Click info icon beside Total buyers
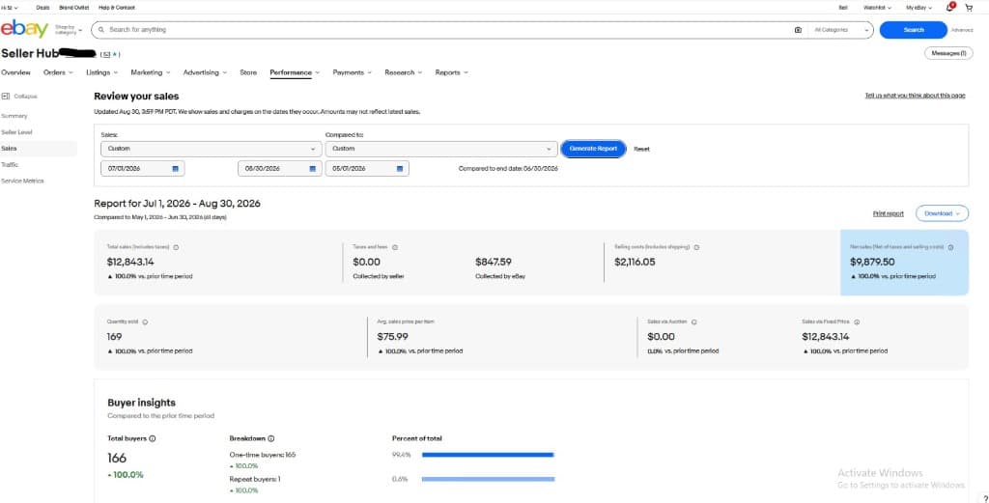 click(x=153, y=438)
